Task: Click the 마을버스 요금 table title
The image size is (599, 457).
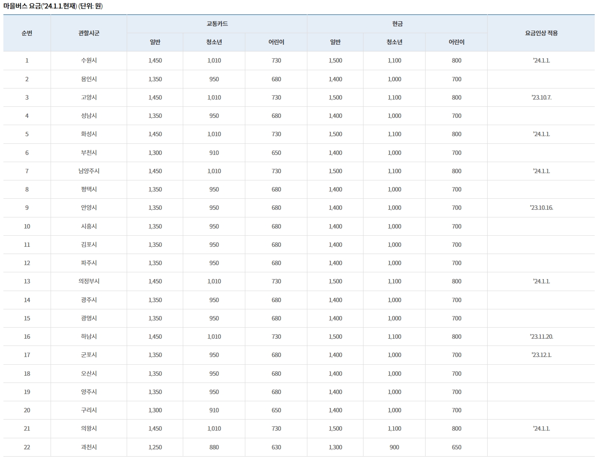Action: point(53,6)
